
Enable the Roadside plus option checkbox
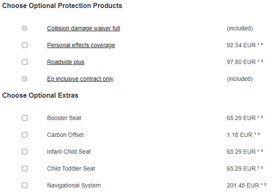(25, 62)
